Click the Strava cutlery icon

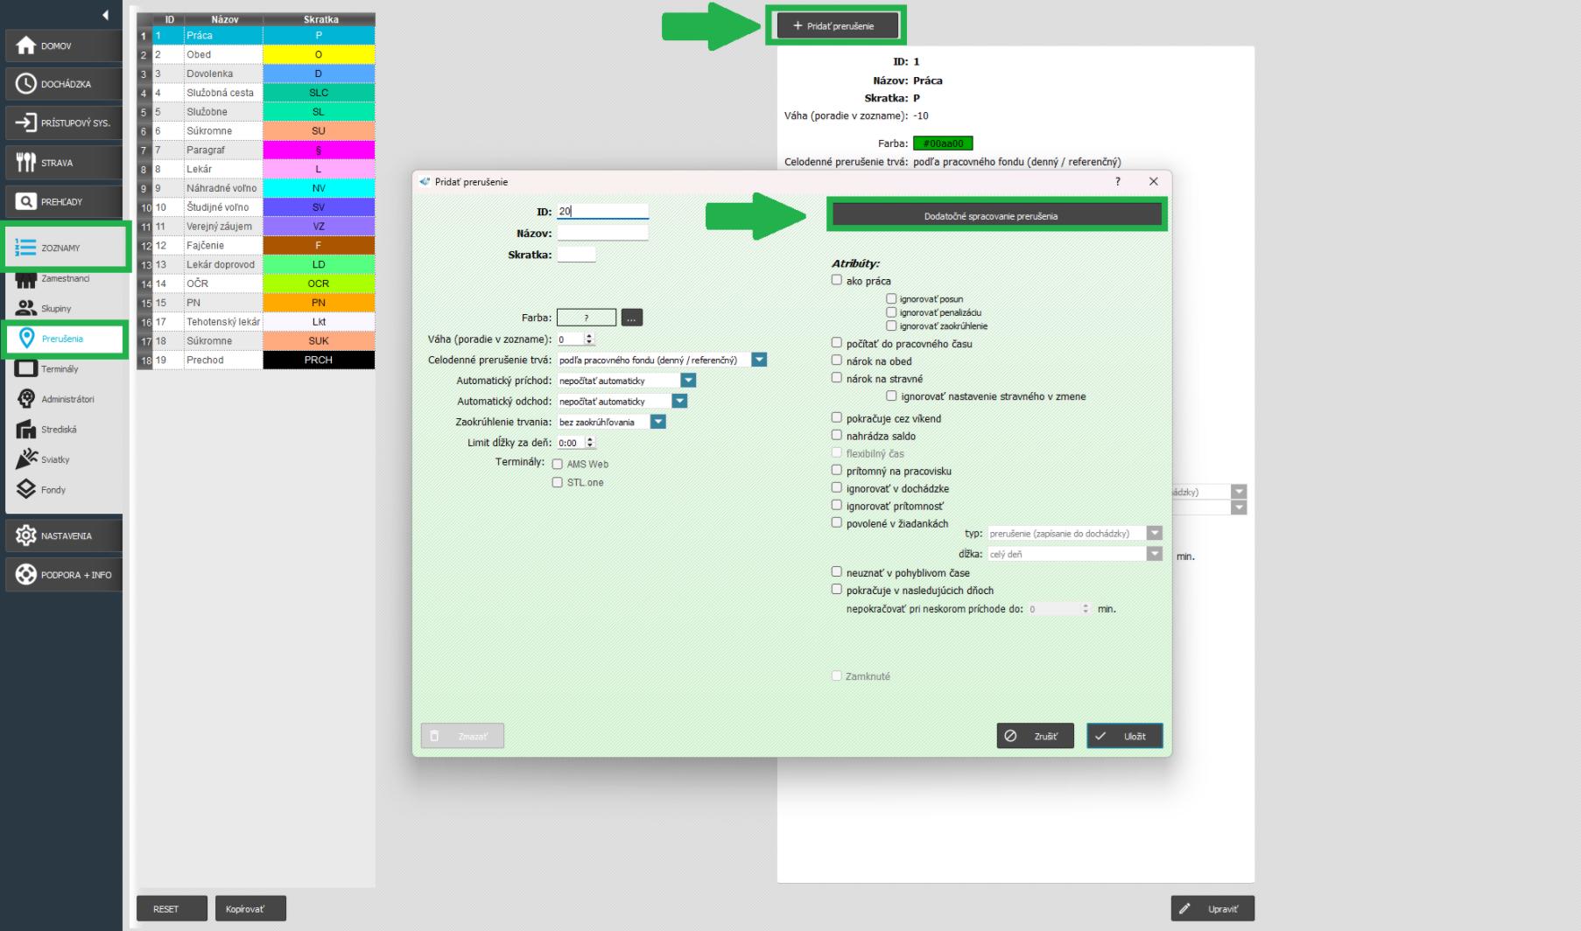[26, 163]
